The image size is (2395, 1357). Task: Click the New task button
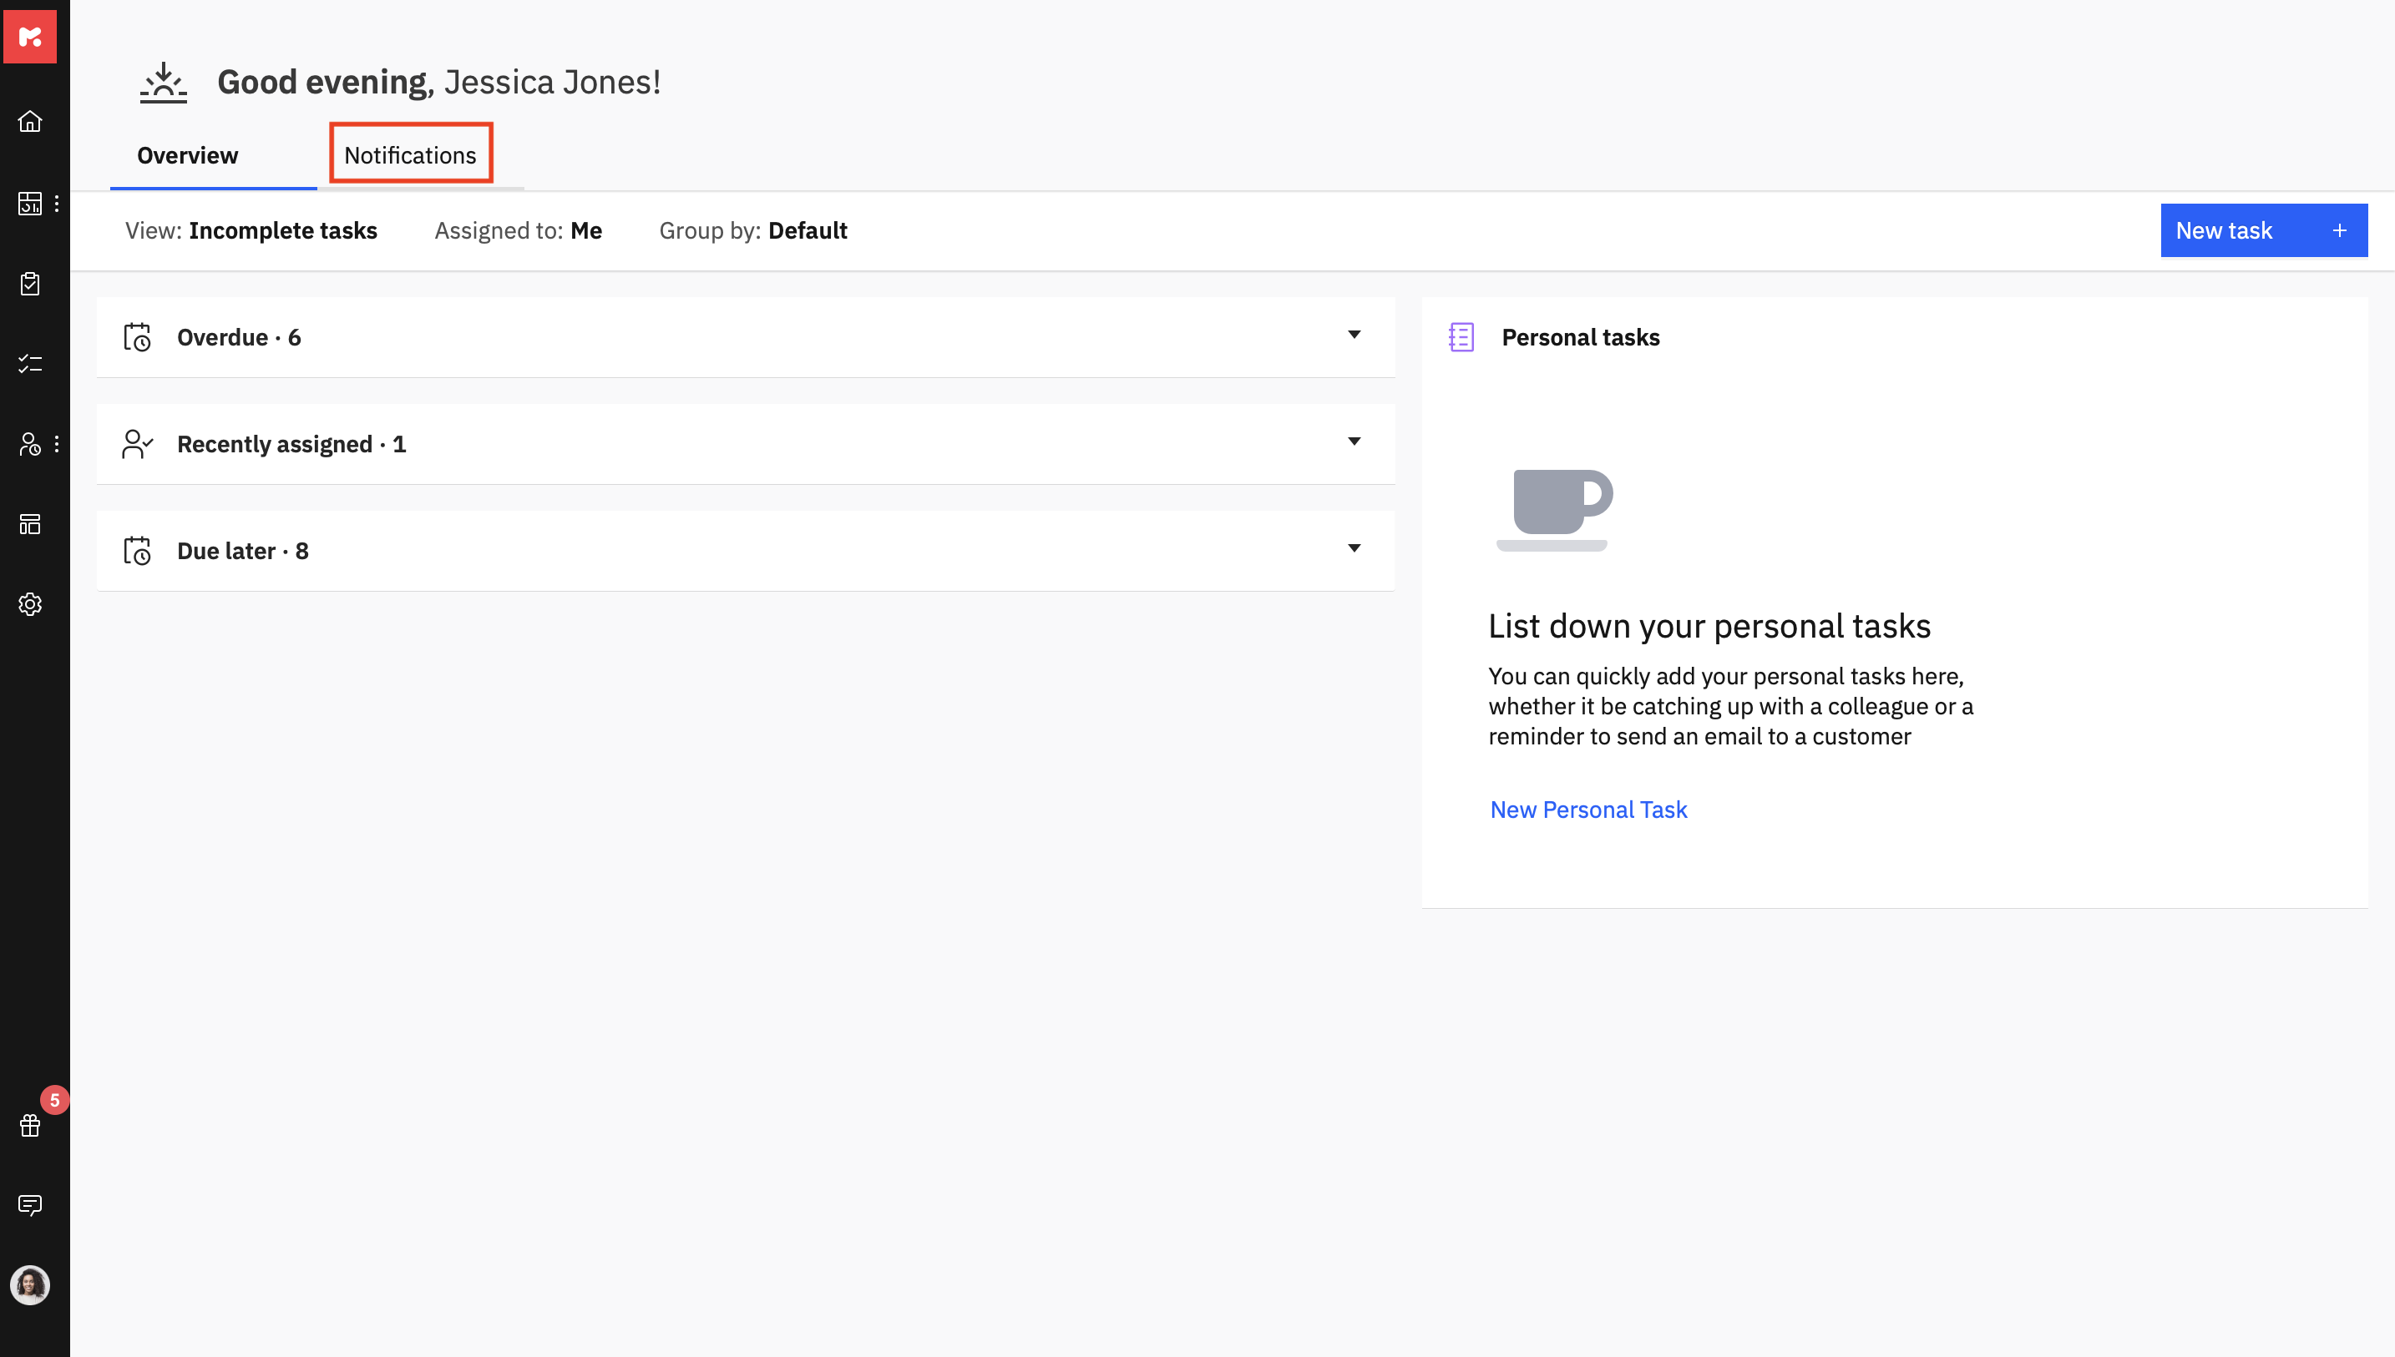tap(2262, 230)
